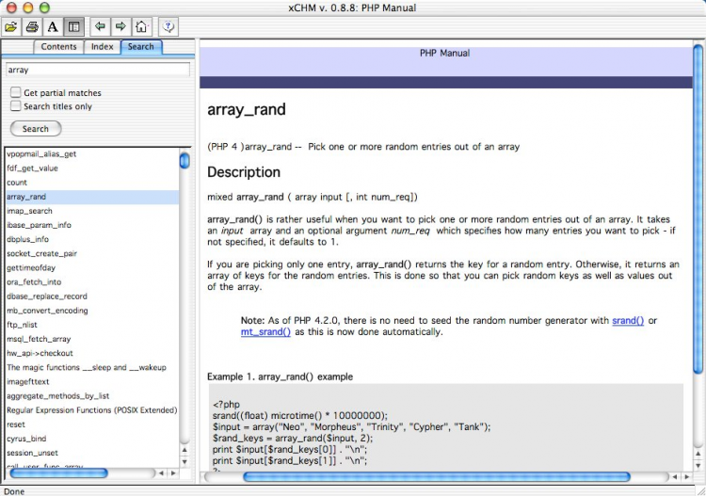Click content pane scroll left arrow
Viewport: 706px width, 496px height.
point(675,476)
